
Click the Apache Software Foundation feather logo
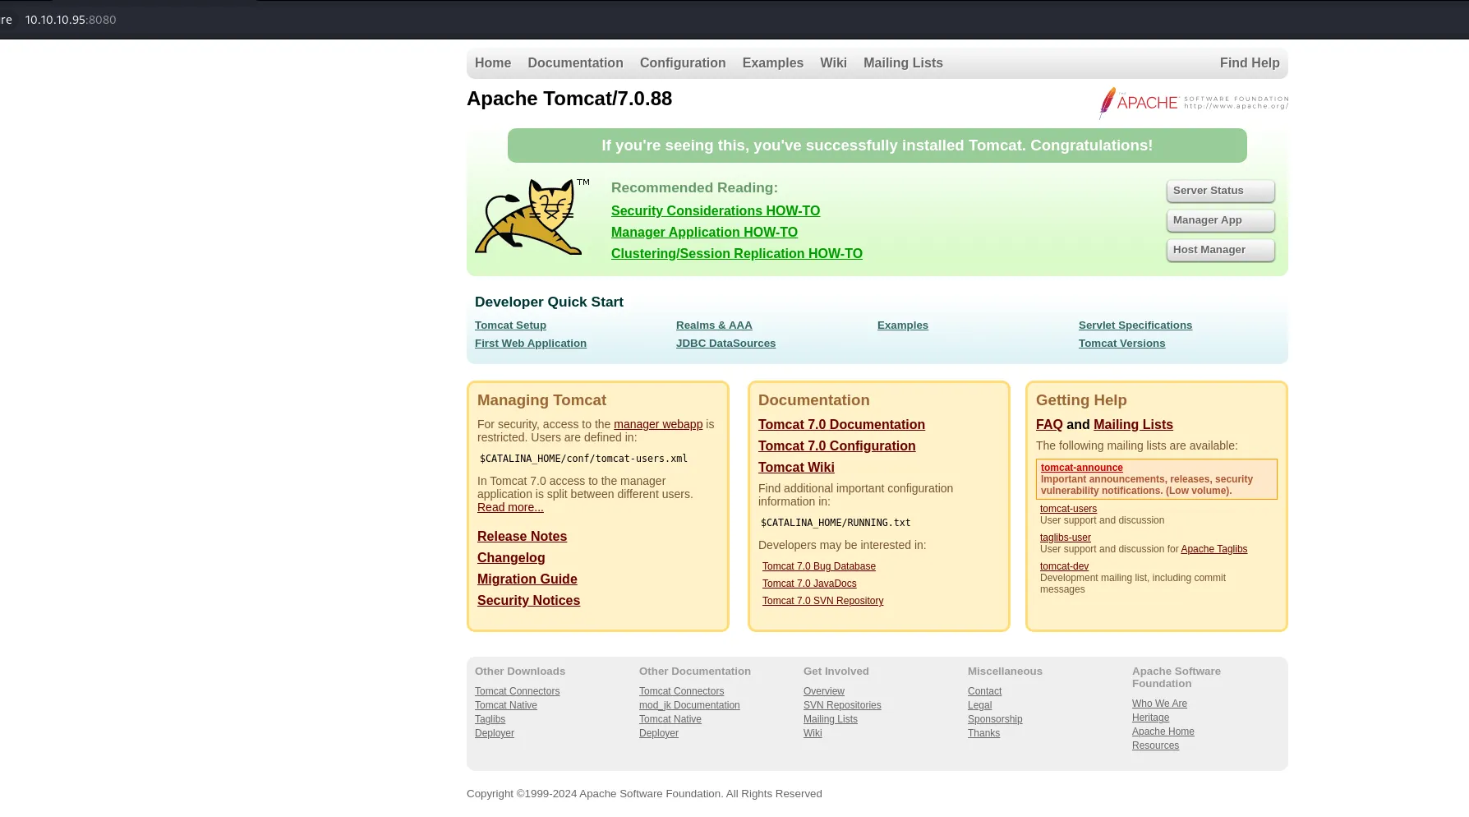click(1193, 103)
